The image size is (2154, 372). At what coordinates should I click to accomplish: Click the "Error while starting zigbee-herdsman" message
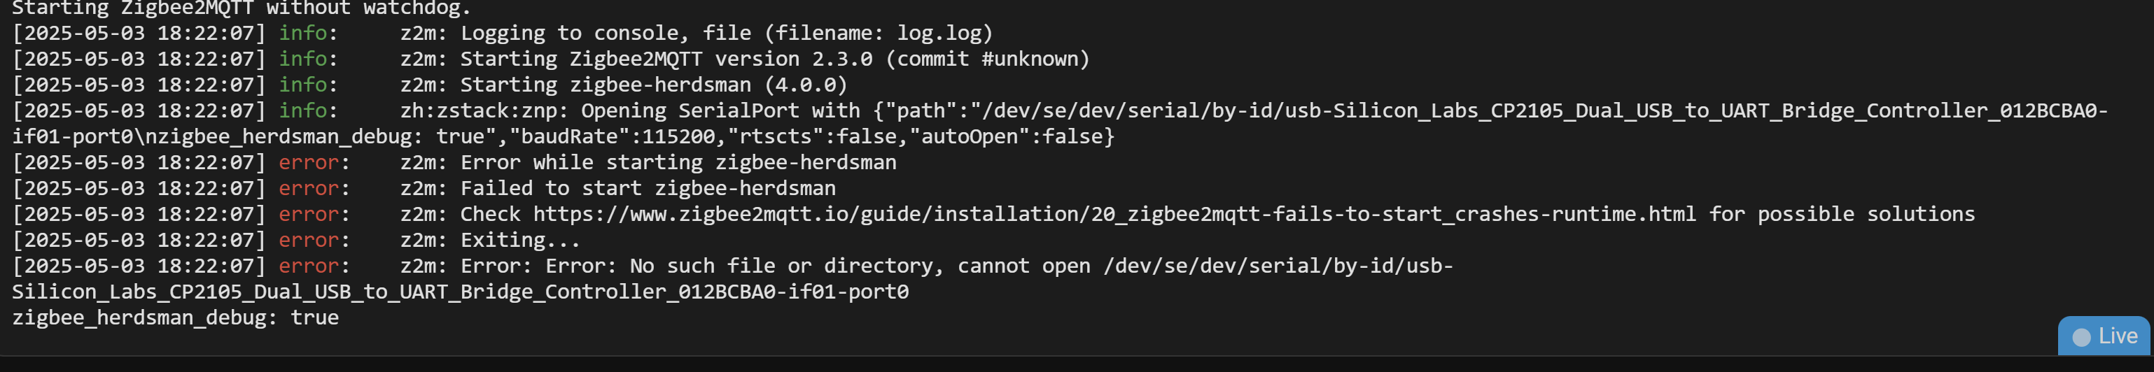(678, 162)
